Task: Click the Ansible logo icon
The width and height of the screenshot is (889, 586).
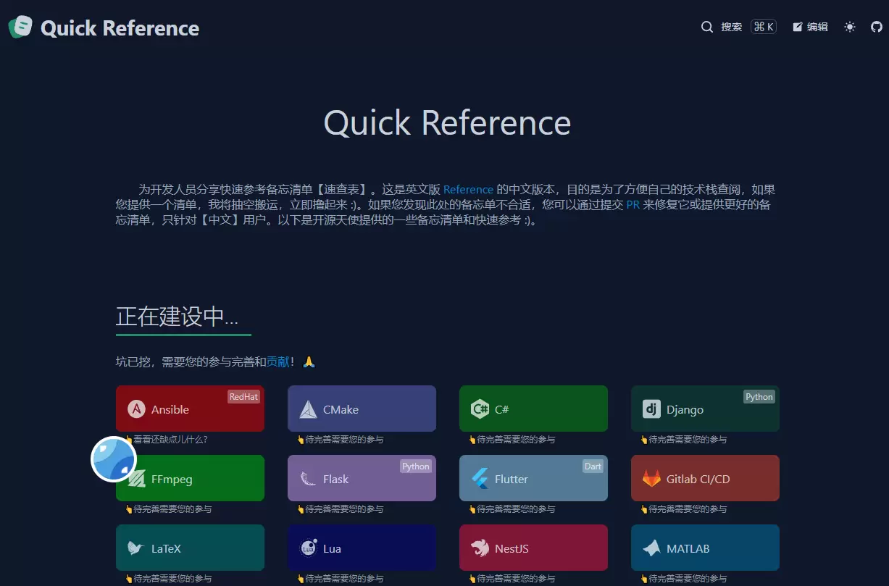Action: (x=136, y=409)
